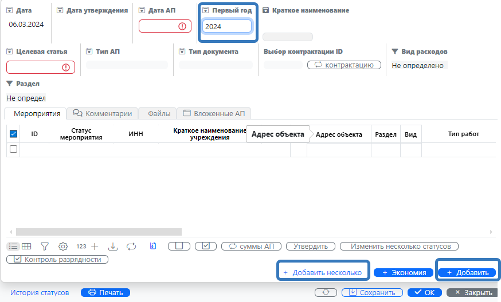
Task: Click the horizontal scrollbar under the table
Action: point(99,232)
